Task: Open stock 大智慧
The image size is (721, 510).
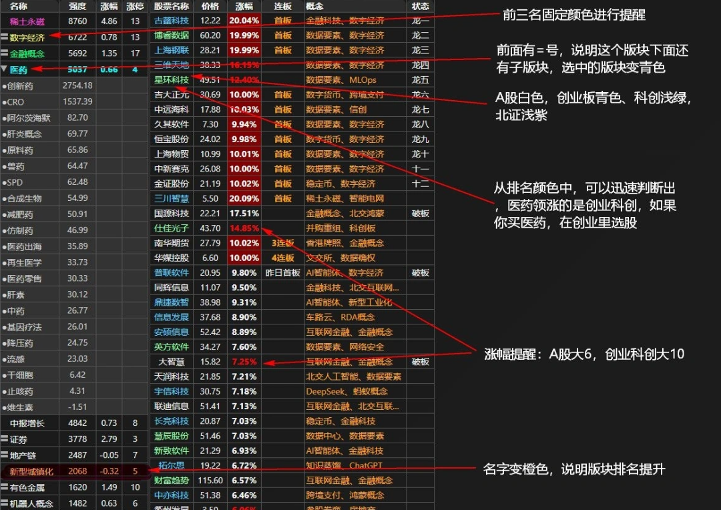Action: tap(172, 362)
